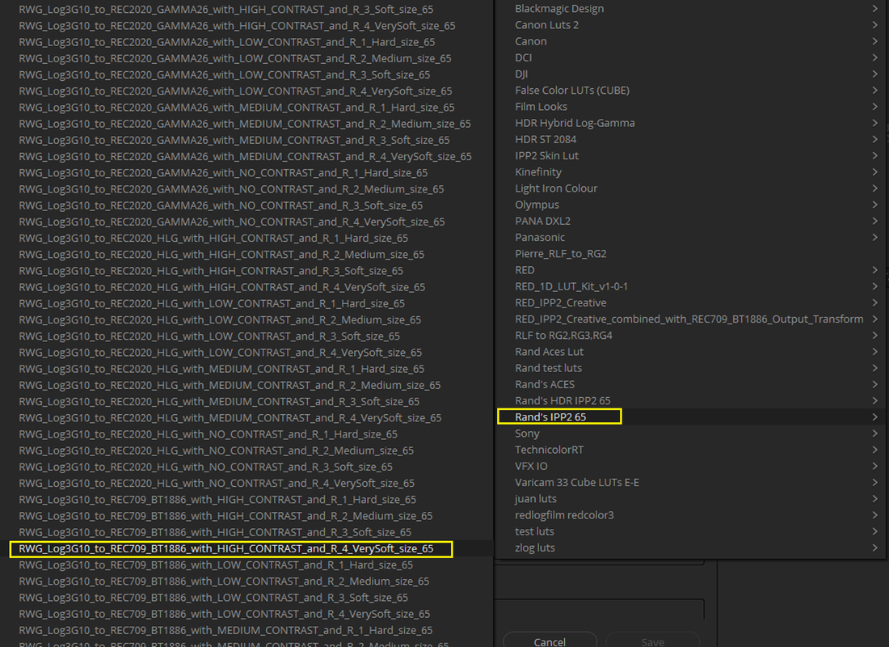Expand arrow beside Panasonic
889x647 pixels.
(x=874, y=237)
